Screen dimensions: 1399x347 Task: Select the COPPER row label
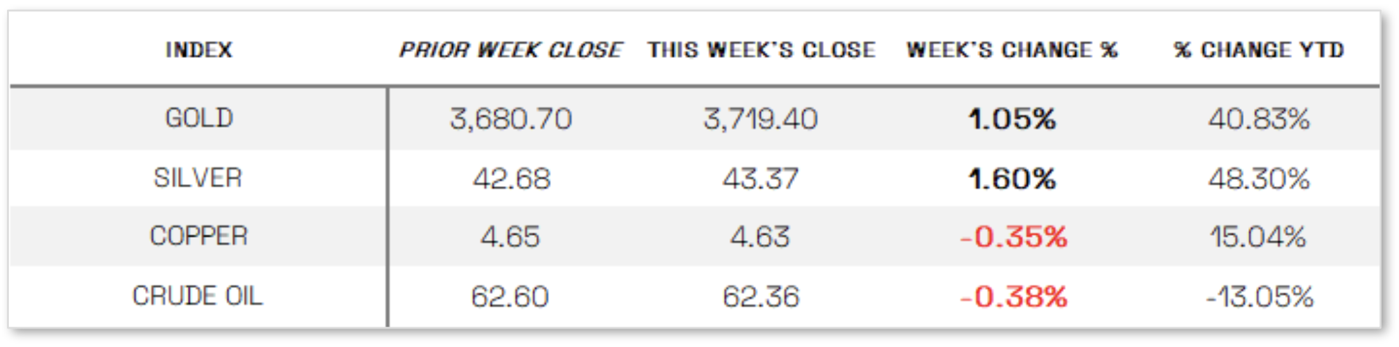(198, 236)
